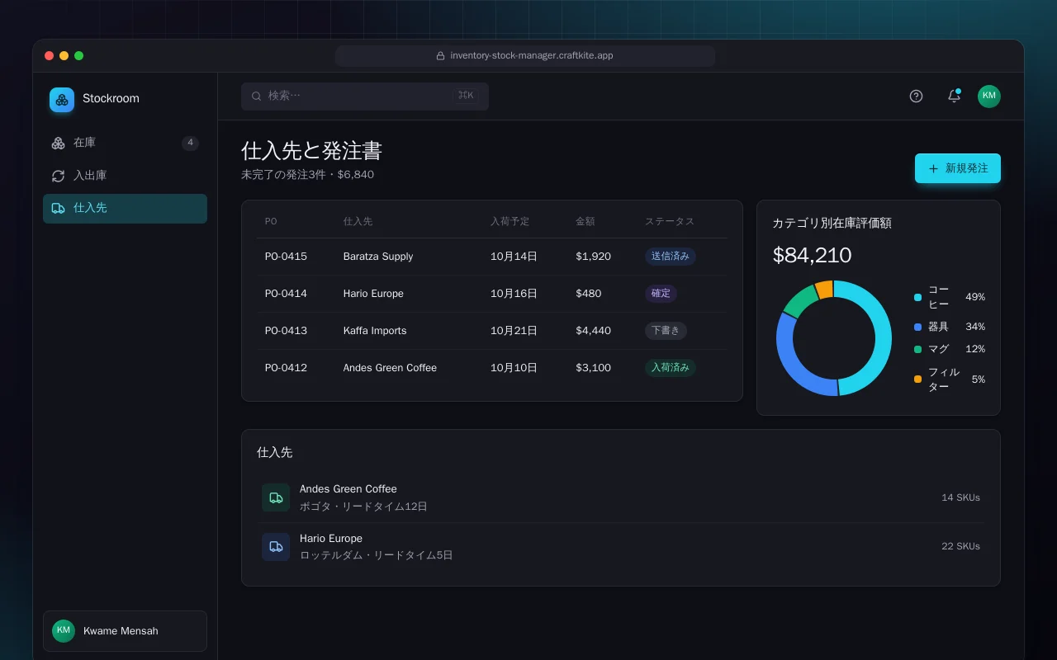
Task: Click order number PO-0412
Action: tap(286, 368)
